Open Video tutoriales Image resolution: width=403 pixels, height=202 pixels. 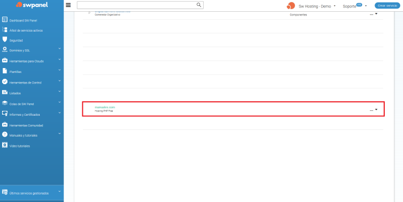pos(19,146)
